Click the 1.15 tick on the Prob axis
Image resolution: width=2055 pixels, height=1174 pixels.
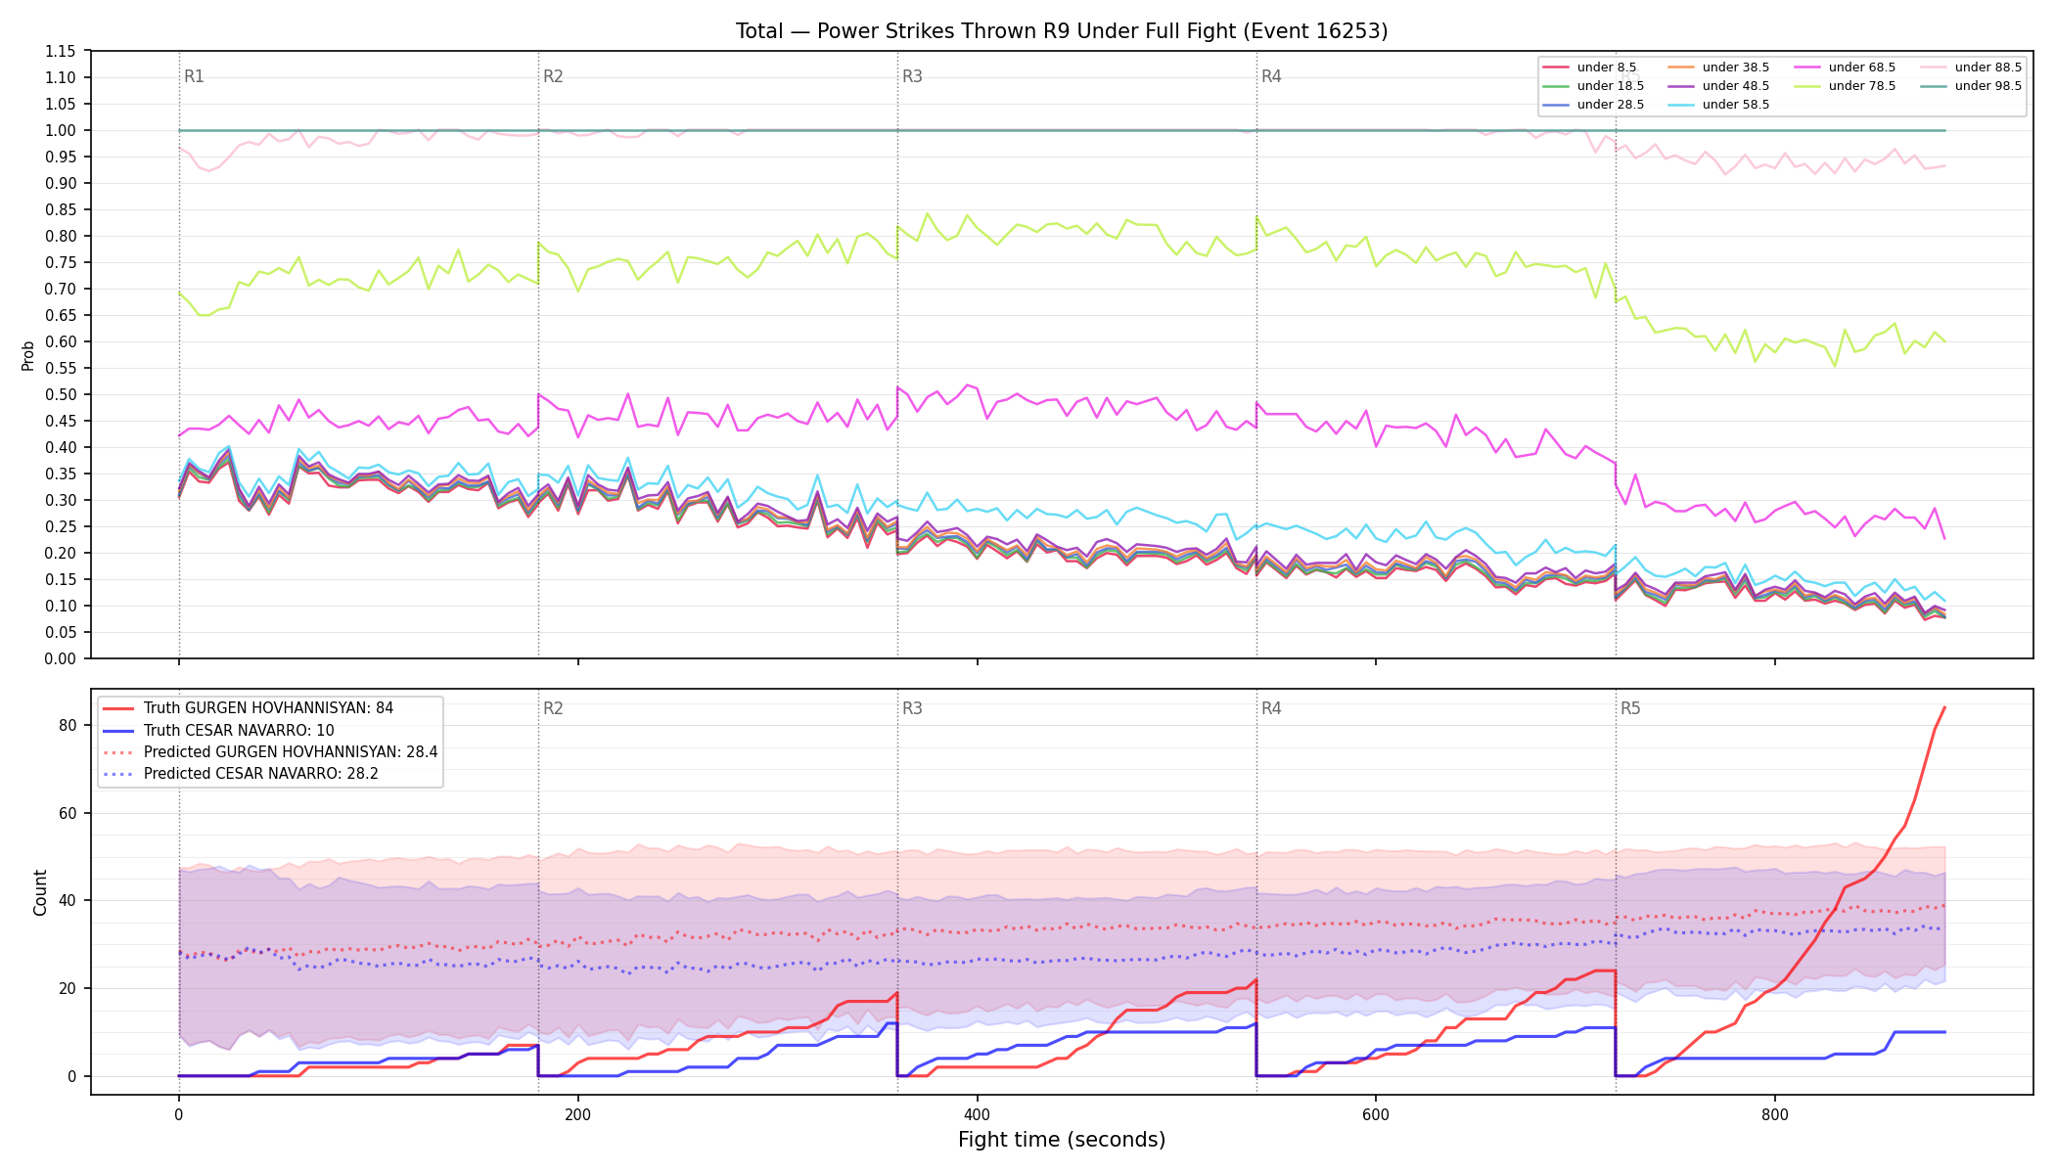click(61, 51)
